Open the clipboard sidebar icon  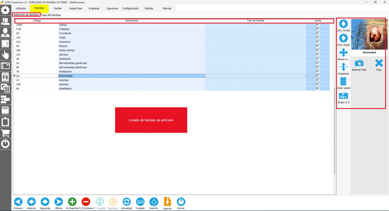(x=5, y=122)
